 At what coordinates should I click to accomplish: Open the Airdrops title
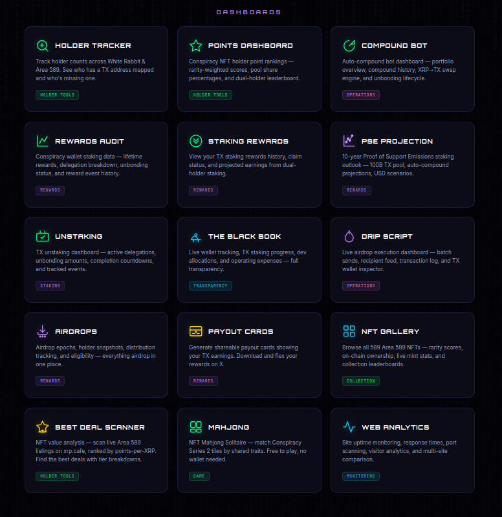point(76,331)
